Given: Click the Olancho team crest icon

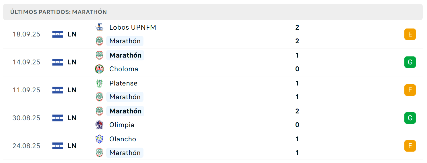Looking at the screenshot, I should 99,139.
